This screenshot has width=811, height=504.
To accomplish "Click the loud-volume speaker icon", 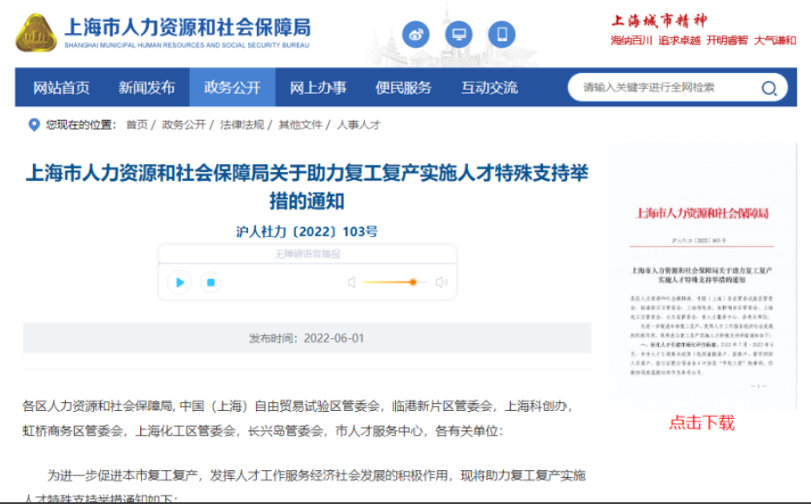I will coord(441,282).
